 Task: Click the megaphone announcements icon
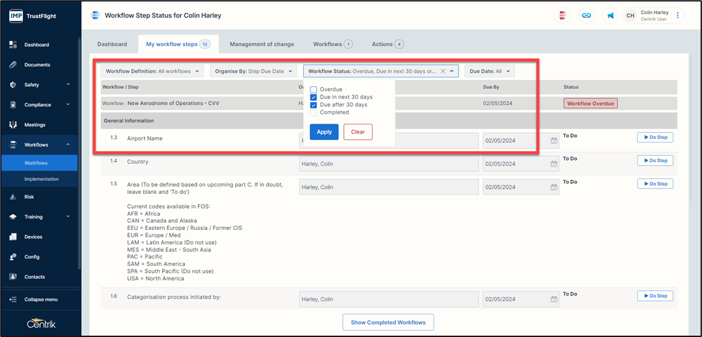point(610,15)
